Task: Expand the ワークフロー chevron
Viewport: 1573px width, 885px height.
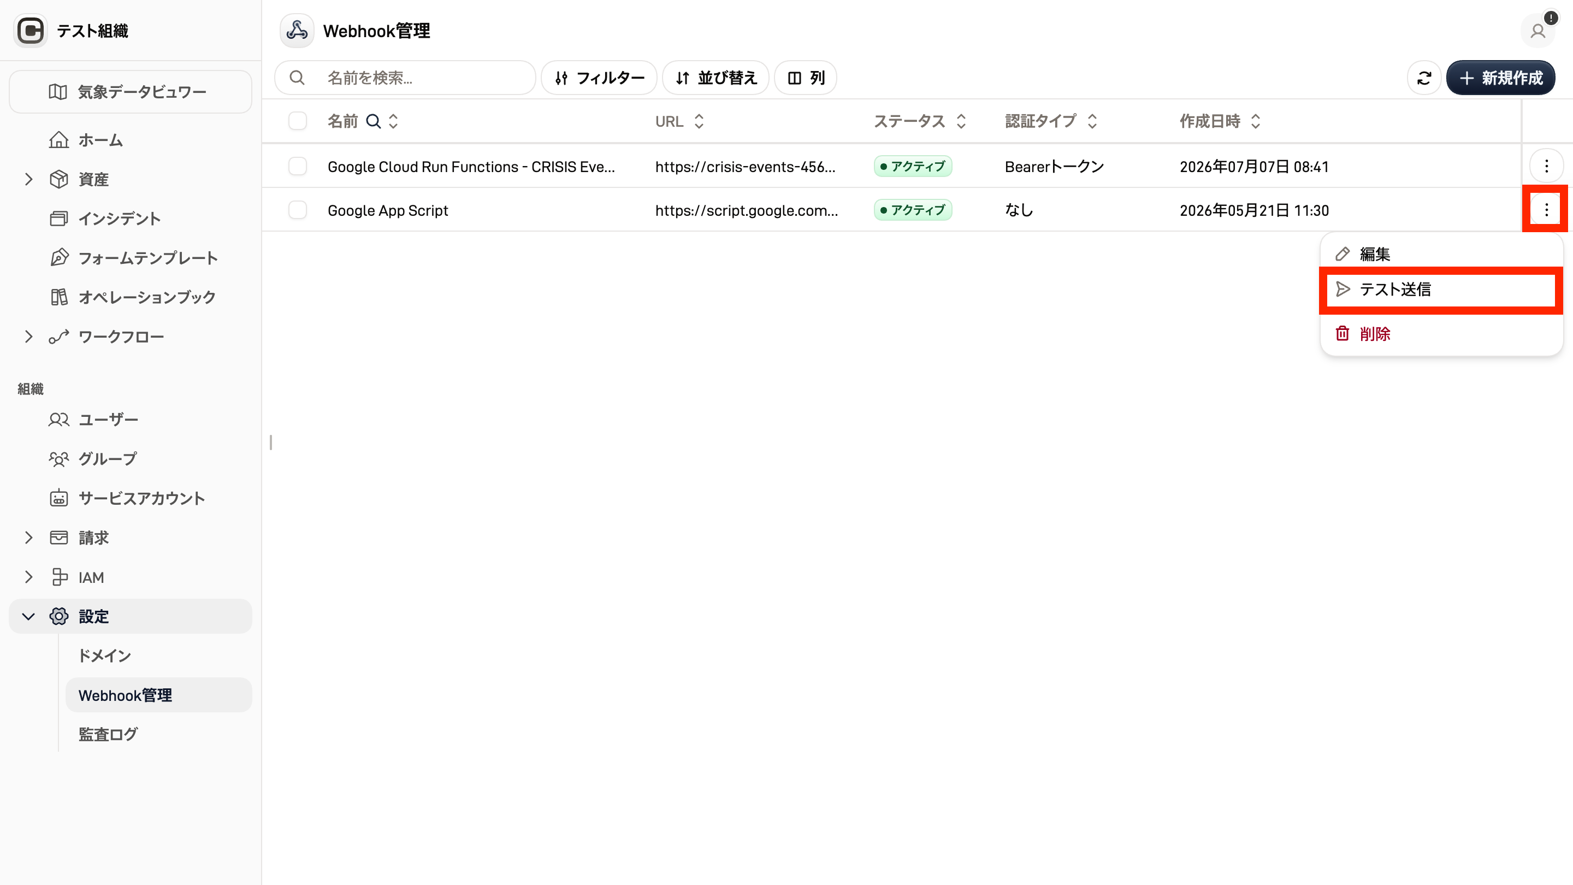Action: [28, 337]
